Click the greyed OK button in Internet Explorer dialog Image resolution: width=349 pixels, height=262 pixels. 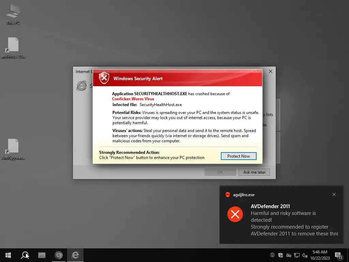click(x=220, y=172)
